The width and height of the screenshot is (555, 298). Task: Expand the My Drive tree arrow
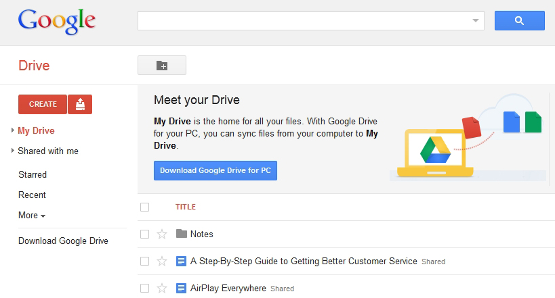[13, 130]
